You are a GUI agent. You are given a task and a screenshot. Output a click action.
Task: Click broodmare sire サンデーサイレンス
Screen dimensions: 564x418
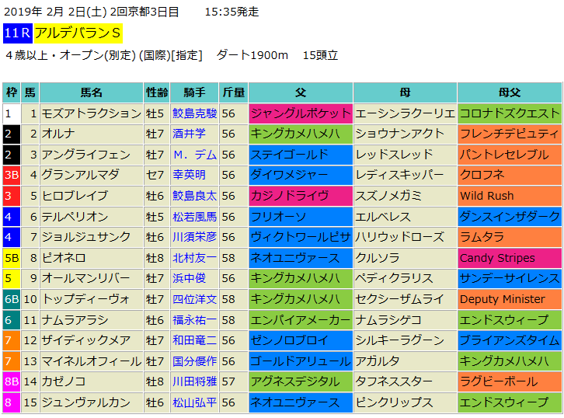510,278
